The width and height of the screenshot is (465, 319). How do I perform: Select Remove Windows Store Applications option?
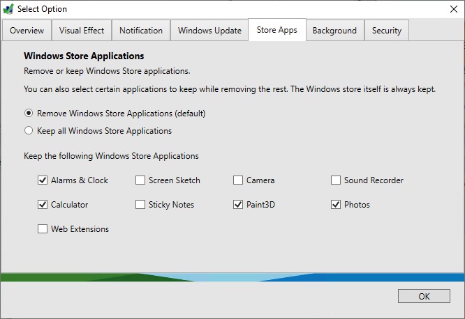29,113
